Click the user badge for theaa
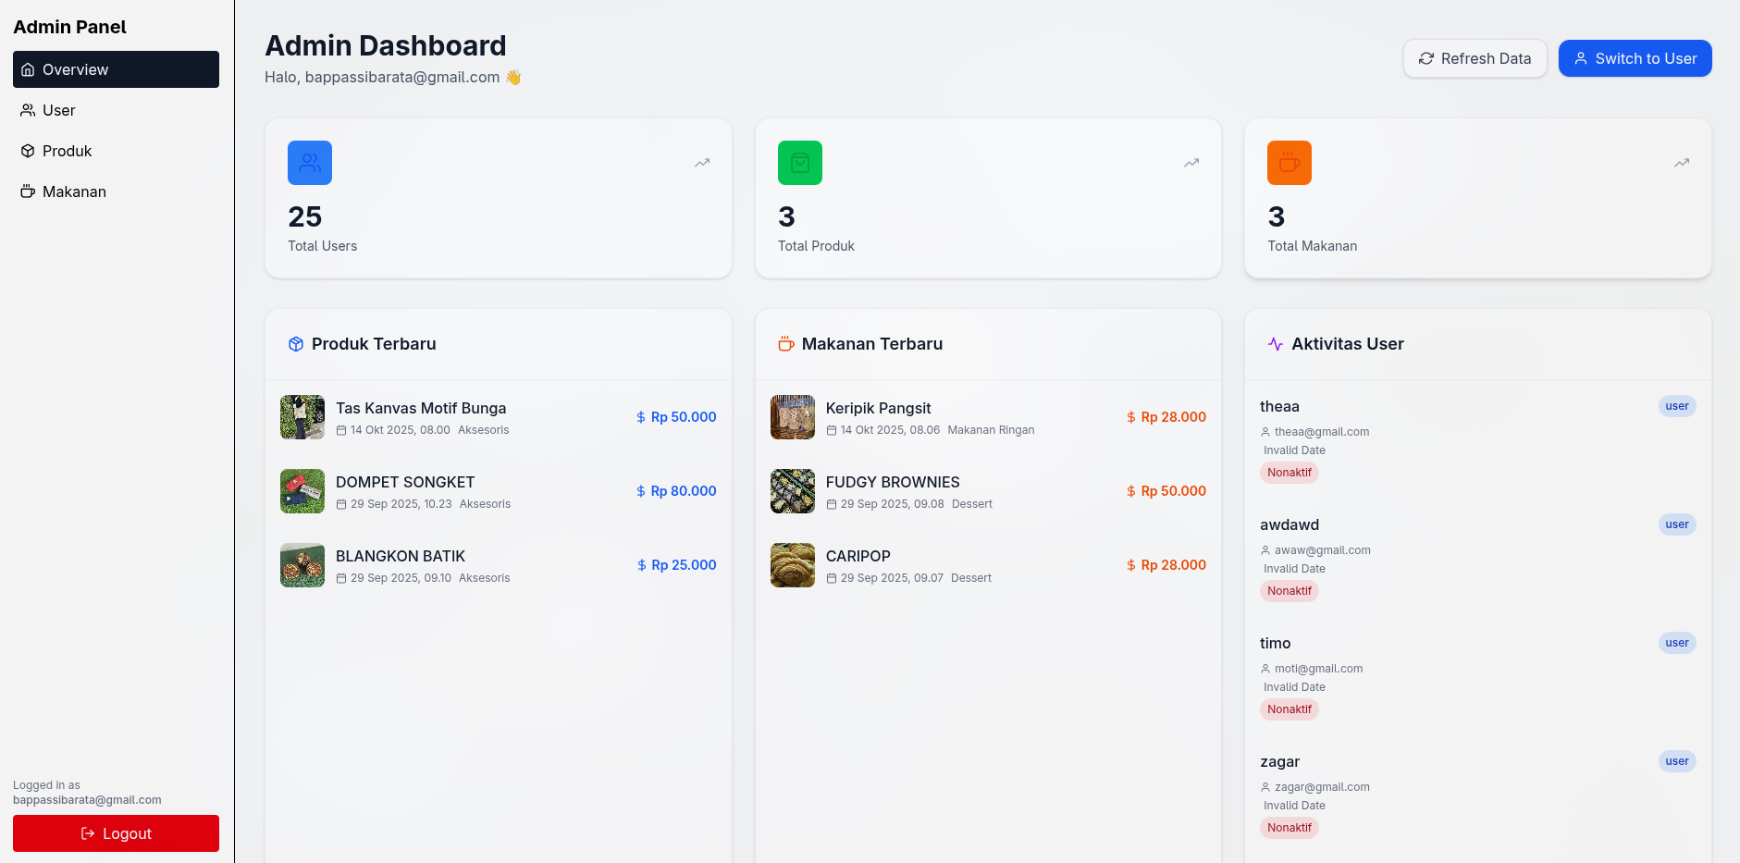 tap(1677, 406)
